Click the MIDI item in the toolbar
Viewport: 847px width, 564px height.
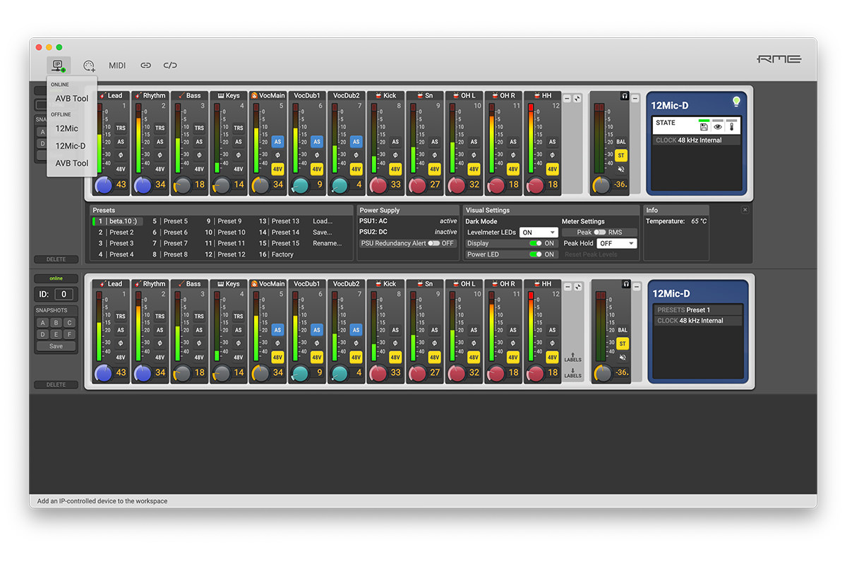tap(116, 65)
